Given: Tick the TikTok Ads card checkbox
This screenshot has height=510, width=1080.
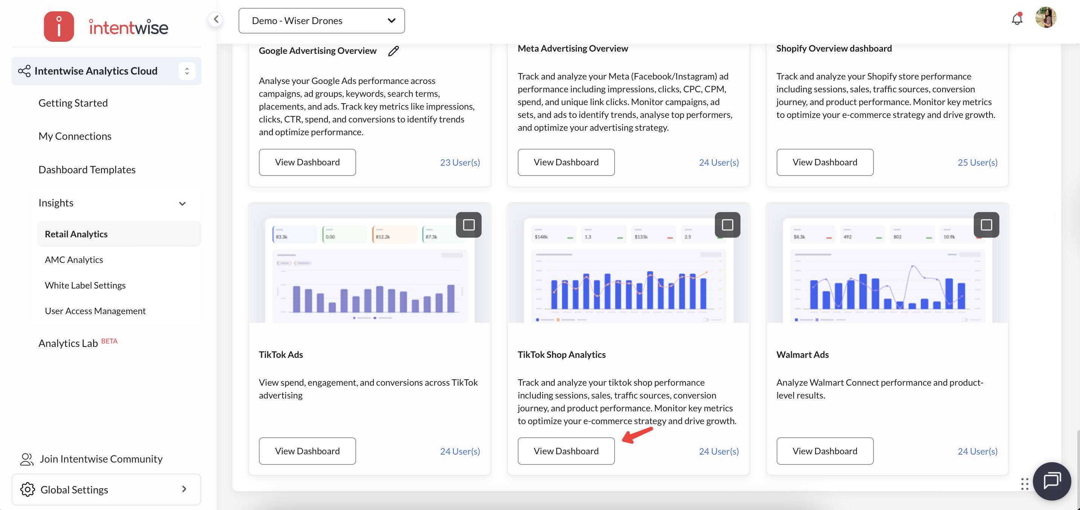Looking at the screenshot, I should (468, 225).
